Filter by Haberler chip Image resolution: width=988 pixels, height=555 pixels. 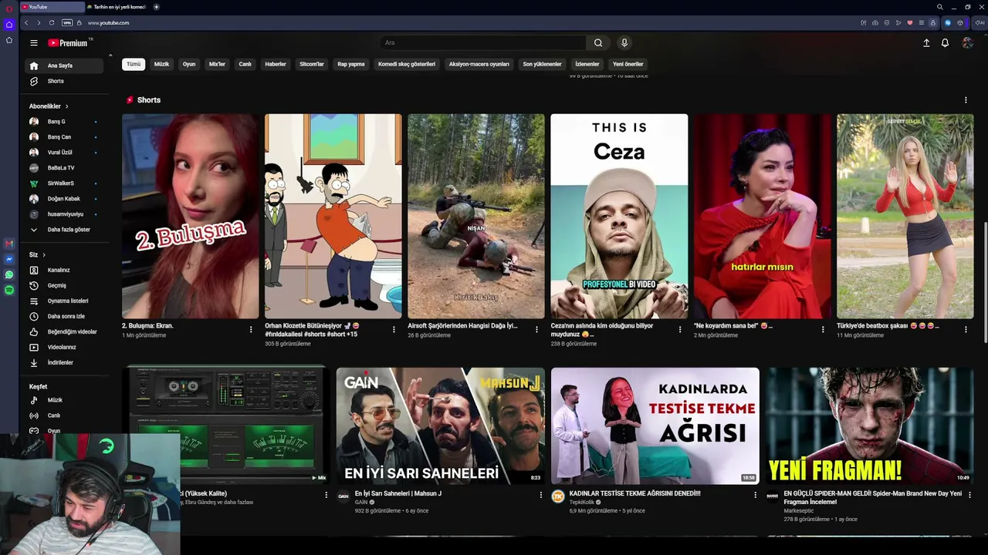(276, 64)
